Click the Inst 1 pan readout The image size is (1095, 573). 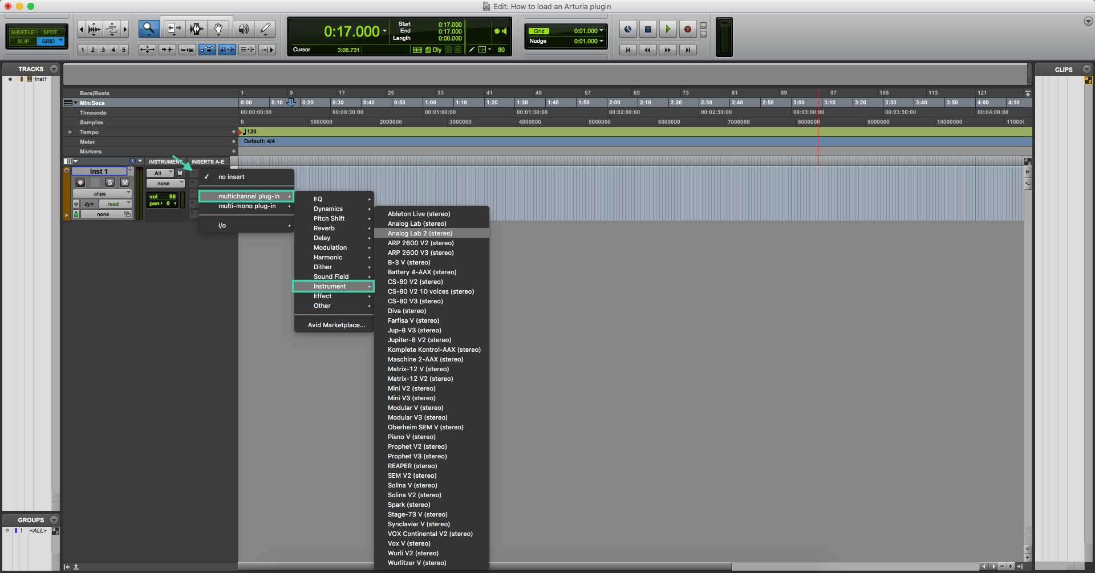(x=163, y=204)
